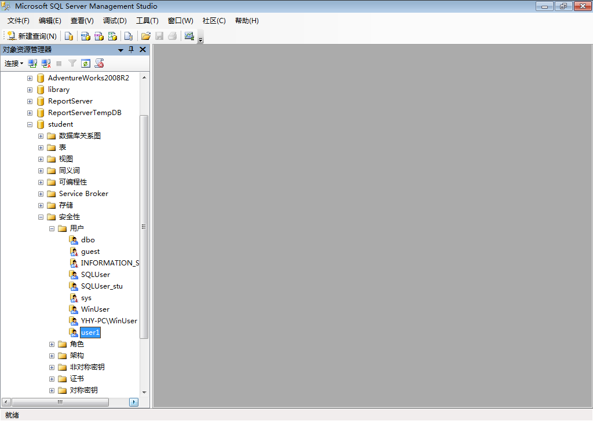Screen dimensions: 593x421
Task: Open the 窗口(W) menu
Action: [x=181, y=21]
